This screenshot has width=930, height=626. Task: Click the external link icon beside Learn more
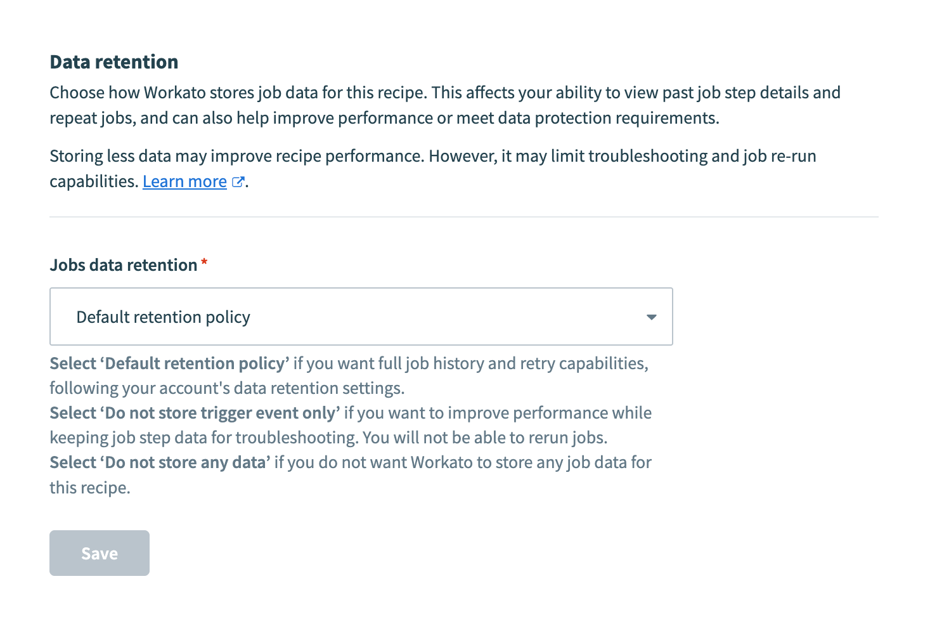point(238,181)
